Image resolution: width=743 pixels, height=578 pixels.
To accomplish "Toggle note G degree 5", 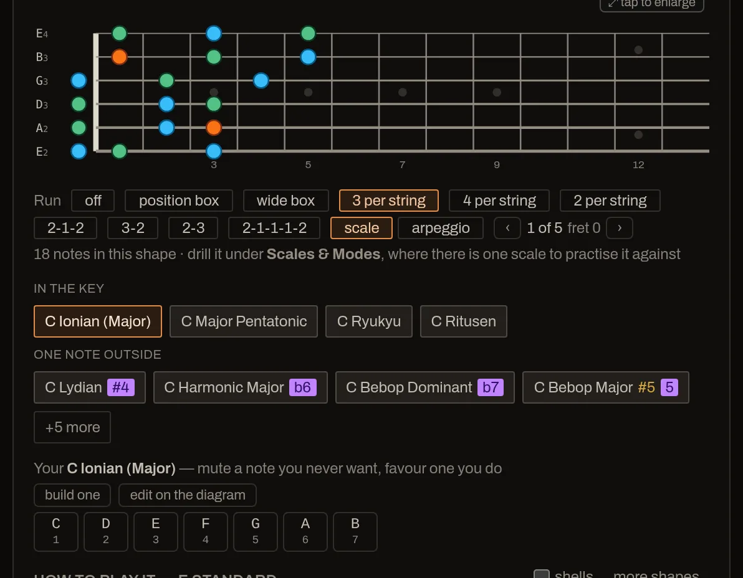I will (x=256, y=532).
